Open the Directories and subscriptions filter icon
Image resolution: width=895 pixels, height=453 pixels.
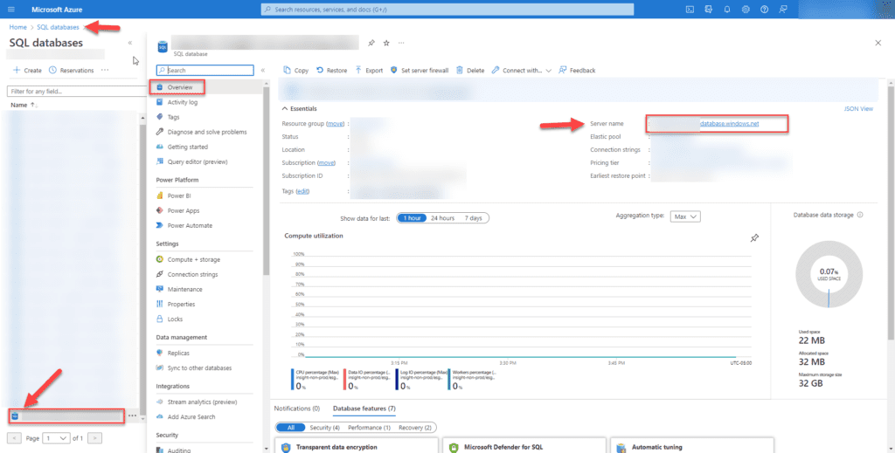click(708, 10)
